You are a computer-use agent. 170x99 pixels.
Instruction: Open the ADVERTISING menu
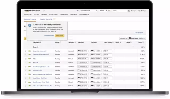click(53, 14)
